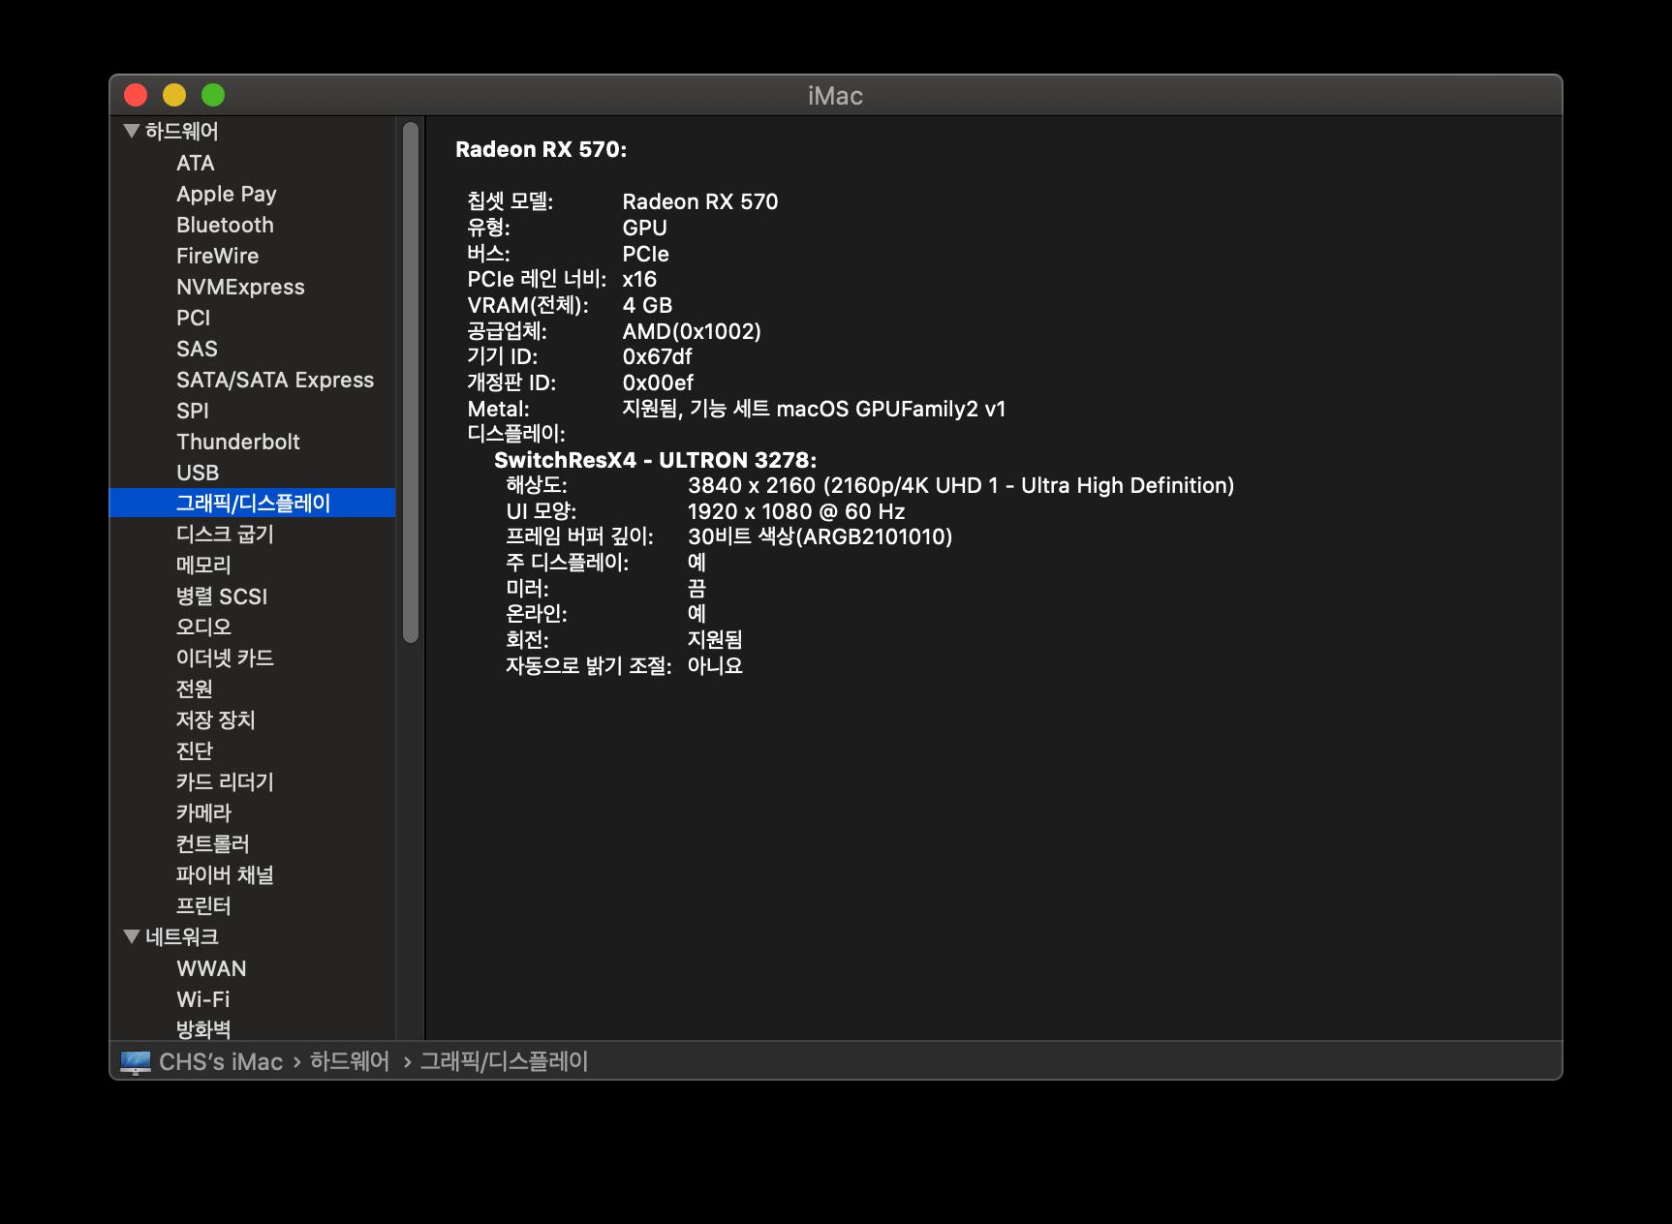
Task: Choose 프린터 sidebar item
Action: click(203, 905)
